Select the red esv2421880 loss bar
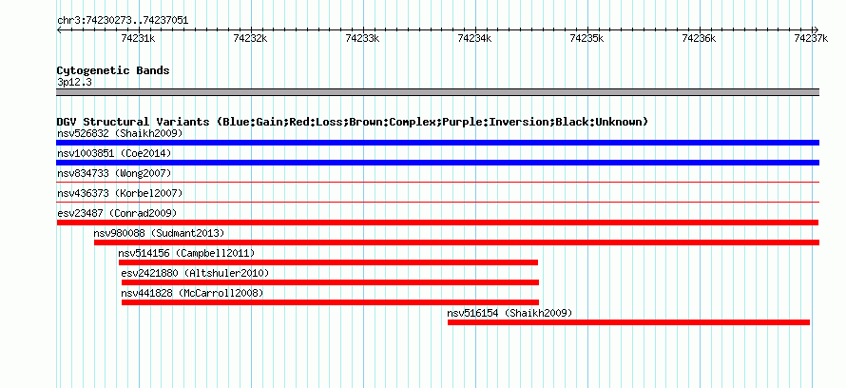The width and height of the screenshot is (846, 388). coord(330,282)
